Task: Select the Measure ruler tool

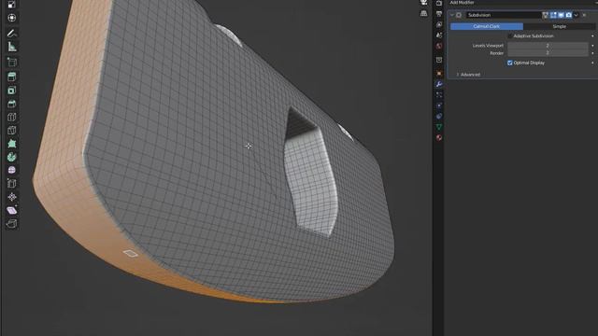Action: click(x=12, y=47)
